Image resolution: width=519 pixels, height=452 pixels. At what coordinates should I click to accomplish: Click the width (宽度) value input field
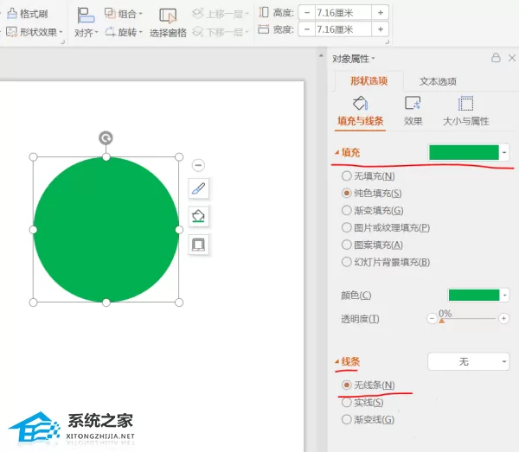tap(343, 29)
